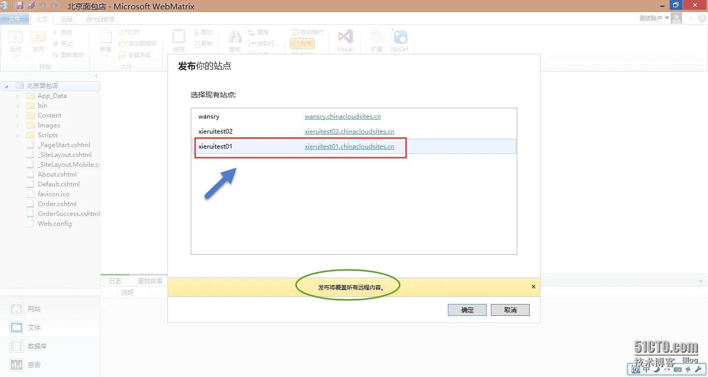
Task: Toggle the IME moon half-width icon
Action: tap(657, 369)
